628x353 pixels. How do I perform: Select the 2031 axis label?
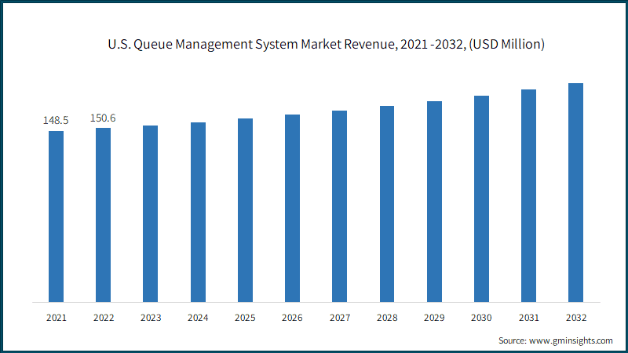point(529,318)
